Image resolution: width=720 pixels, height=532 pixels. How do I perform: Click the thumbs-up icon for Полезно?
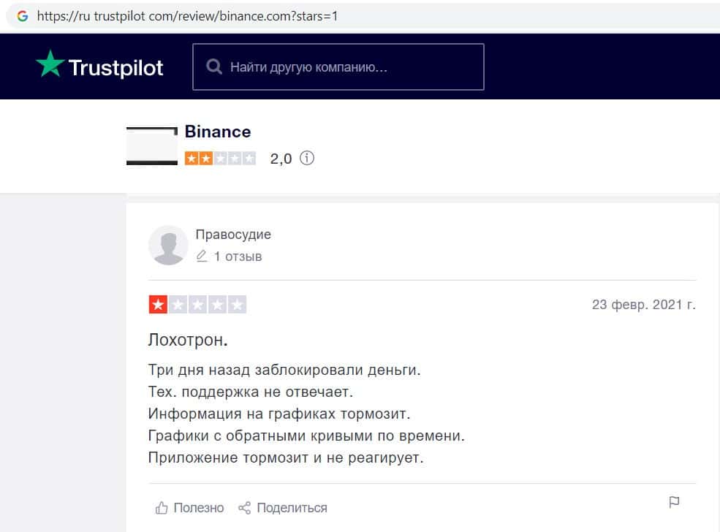tap(162, 507)
